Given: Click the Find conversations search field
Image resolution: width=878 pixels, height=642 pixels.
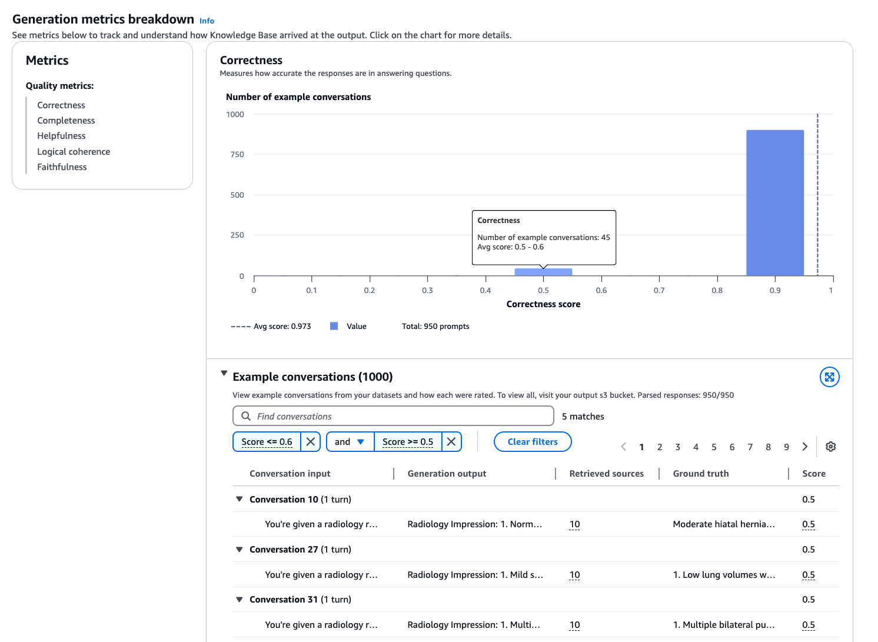Looking at the screenshot, I should (x=353, y=416).
